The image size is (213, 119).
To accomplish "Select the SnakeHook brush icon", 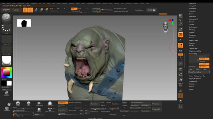I will pyautogui.click(x=39, y=104).
